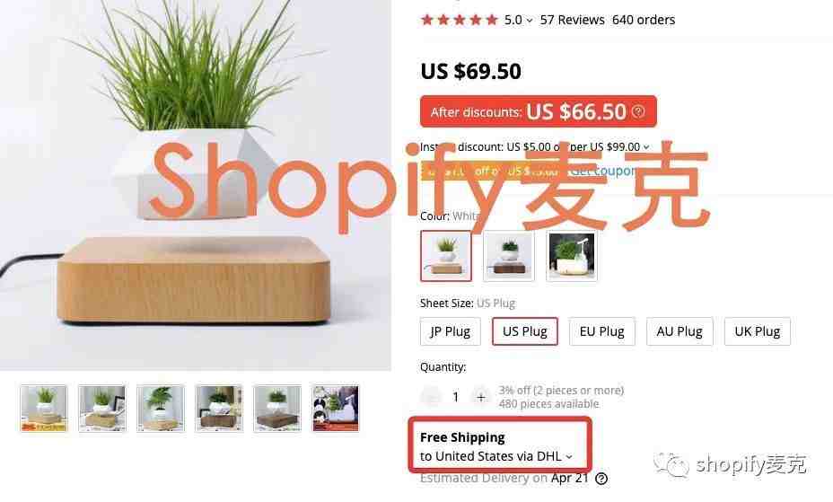Image resolution: width=833 pixels, height=502 pixels.
Task: Pick the AU Plug option
Action: (x=680, y=331)
